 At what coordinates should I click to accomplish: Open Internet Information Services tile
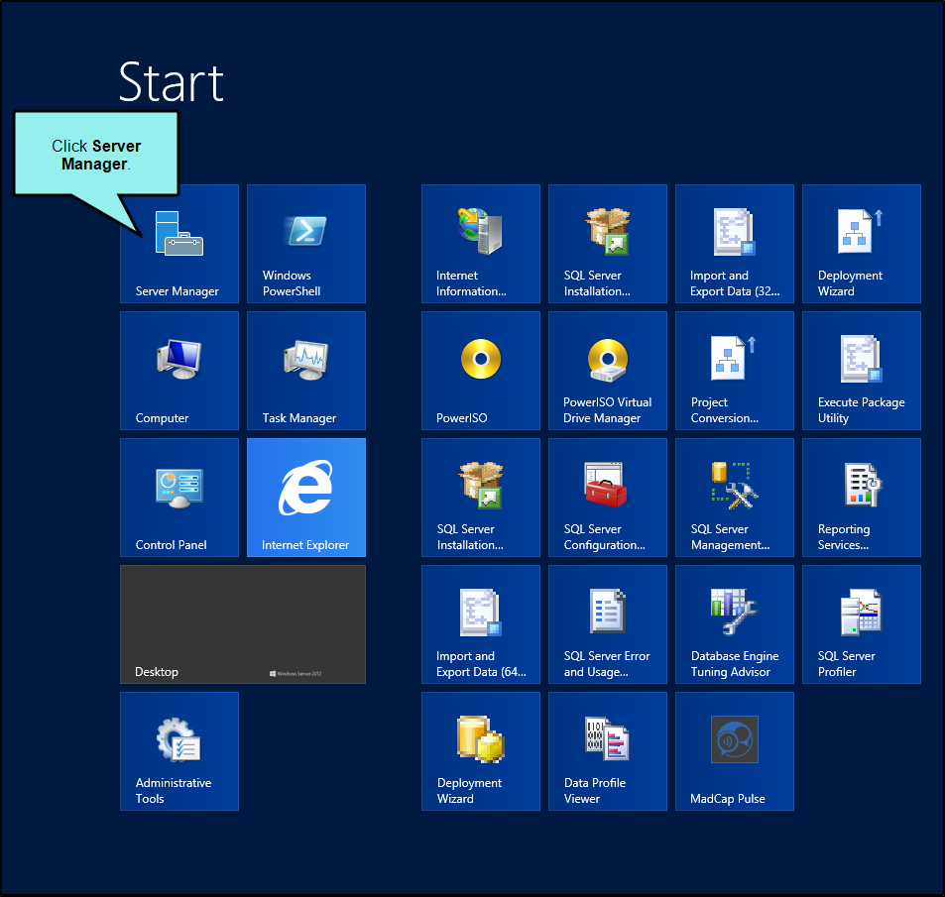pos(481,244)
